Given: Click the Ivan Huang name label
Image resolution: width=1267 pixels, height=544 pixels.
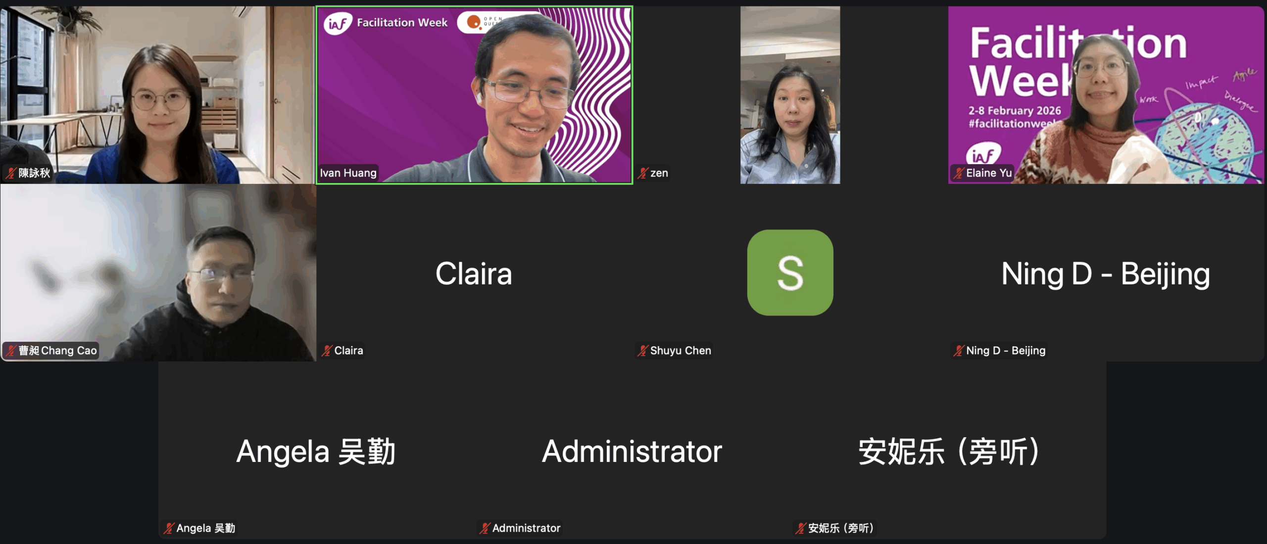Looking at the screenshot, I should click(x=348, y=173).
